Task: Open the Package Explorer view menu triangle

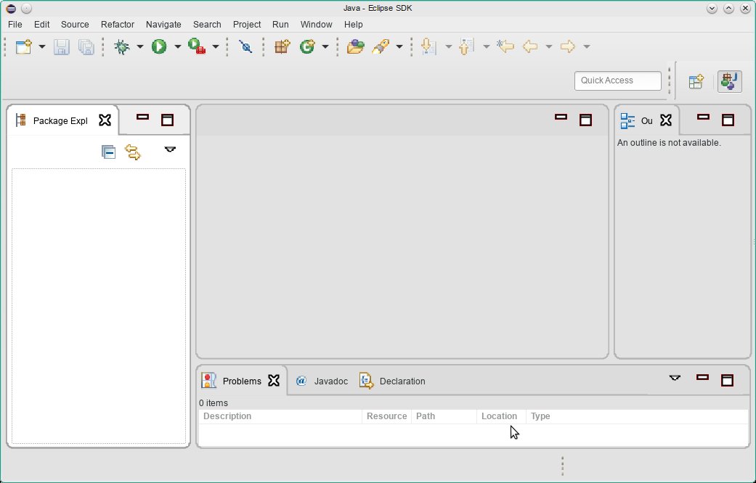Action: click(170, 150)
